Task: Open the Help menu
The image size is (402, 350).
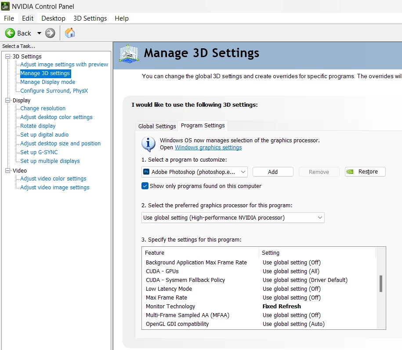Action: point(122,18)
